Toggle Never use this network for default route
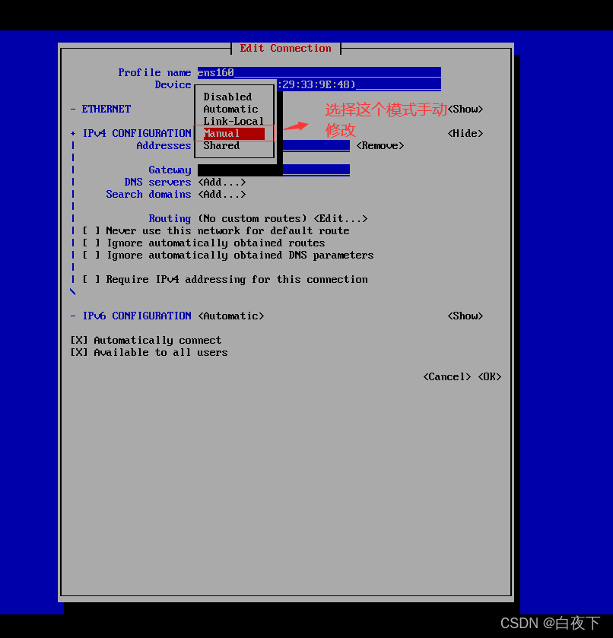Screen dimensions: 613x638 click(x=216, y=230)
